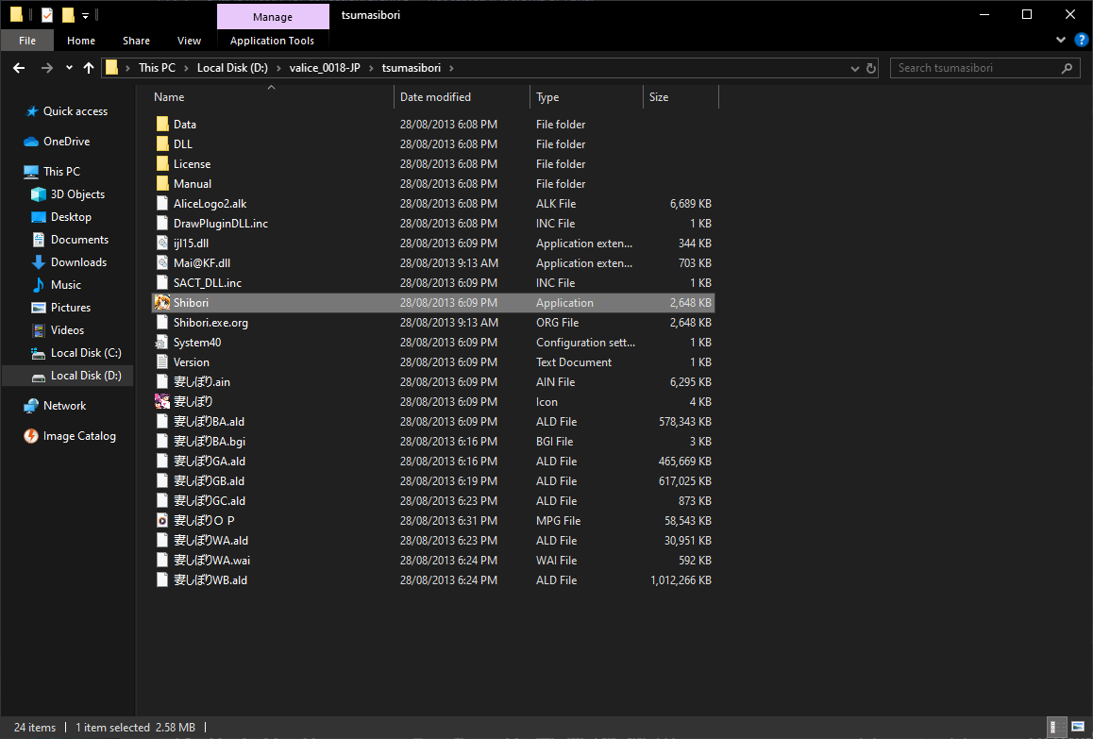Open the Share ribbon tab
This screenshot has height=739, width=1093.
coord(136,41)
